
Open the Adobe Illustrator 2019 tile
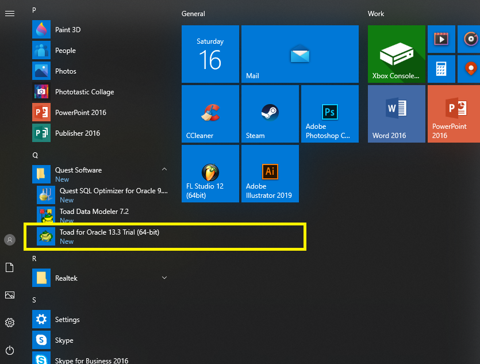[x=270, y=174]
